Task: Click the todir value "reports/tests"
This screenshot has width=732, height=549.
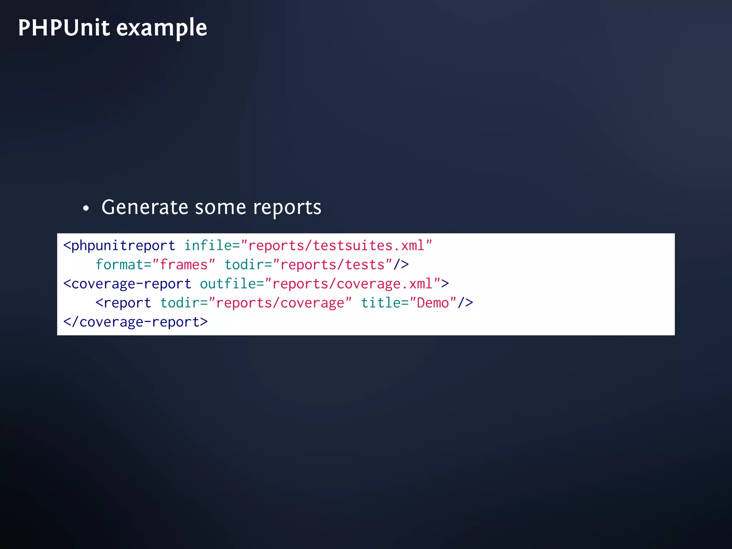Action: [332, 265]
